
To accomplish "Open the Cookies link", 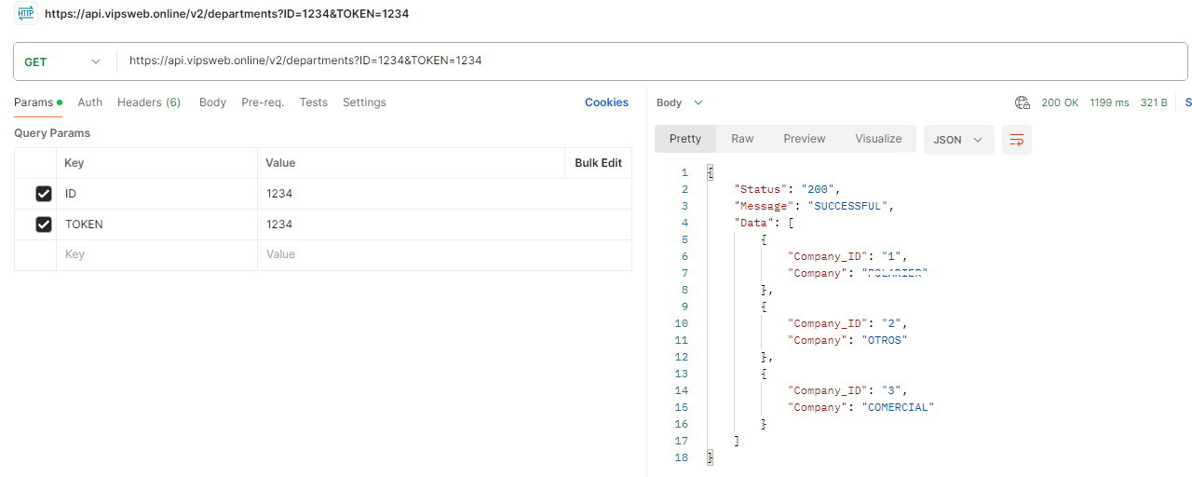I will [606, 102].
